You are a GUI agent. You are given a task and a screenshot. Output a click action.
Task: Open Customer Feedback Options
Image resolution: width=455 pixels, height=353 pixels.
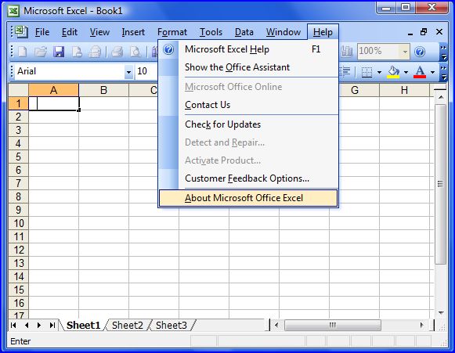pyautogui.click(x=248, y=178)
